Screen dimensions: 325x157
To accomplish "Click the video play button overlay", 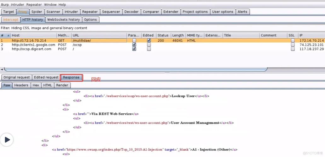I will point(7,140).
